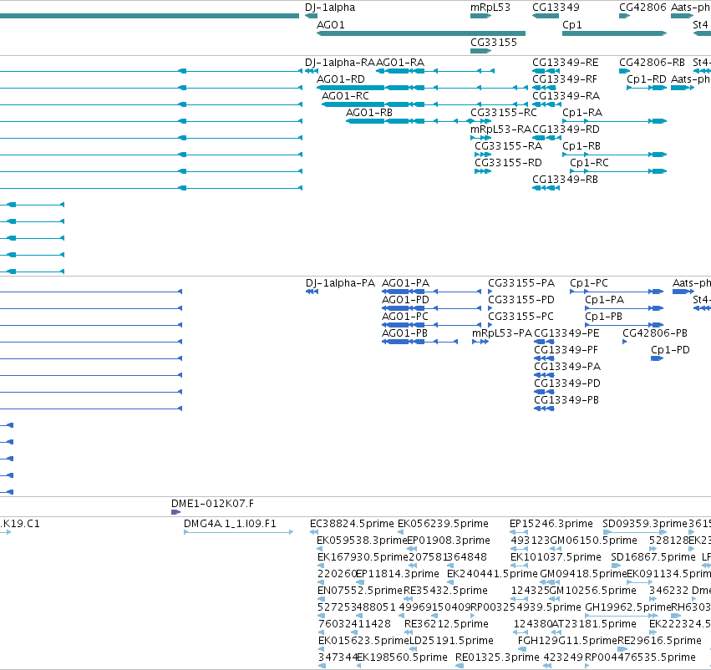Screen dimensions: 711x670
Task: Select the AGO1-PA protein label
Action: coord(405,283)
